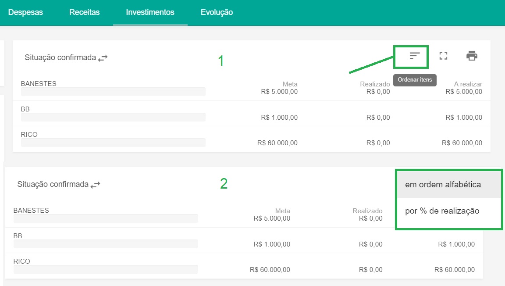Click the BANESTES row in first panel
Image resolution: width=505 pixels, height=286 pixels.
pyautogui.click(x=39, y=84)
